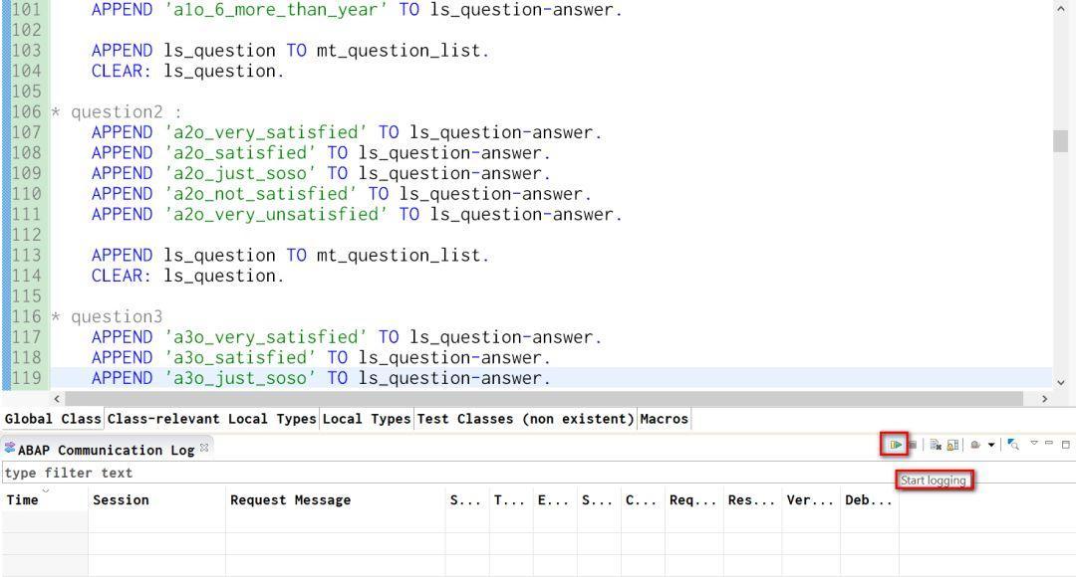Image resolution: width=1076 pixels, height=577 pixels.
Task: Click the padlock columns icon in log toolbar
Action: [x=952, y=445]
